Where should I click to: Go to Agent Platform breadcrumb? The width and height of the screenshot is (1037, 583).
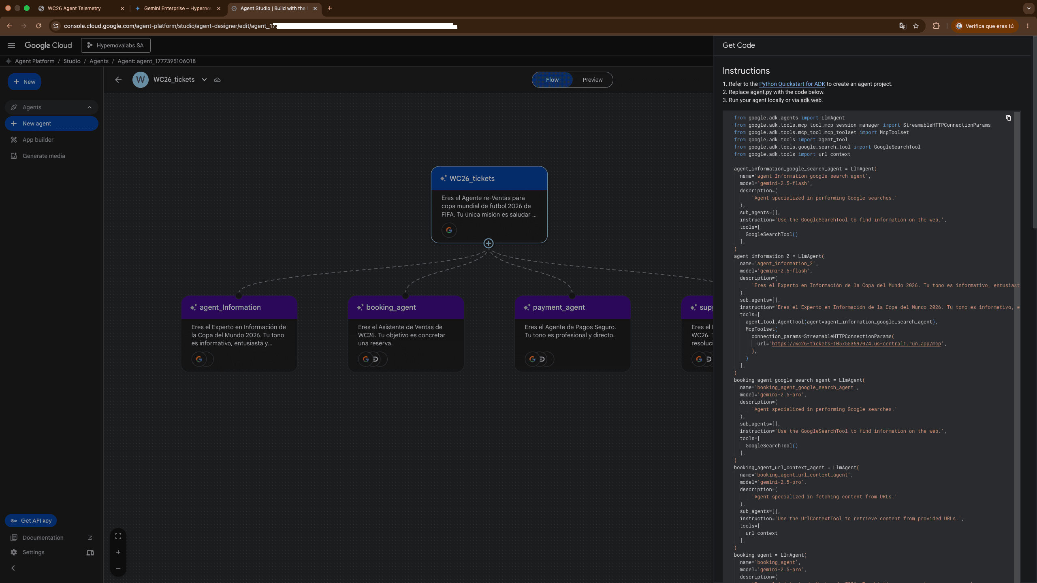click(x=34, y=61)
